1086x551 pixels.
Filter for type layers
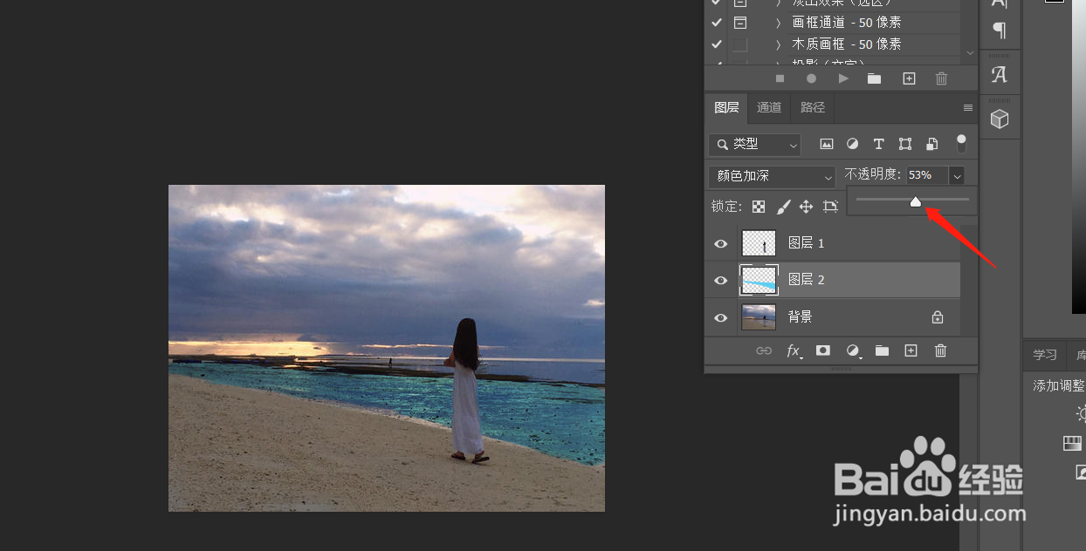[x=878, y=144]
